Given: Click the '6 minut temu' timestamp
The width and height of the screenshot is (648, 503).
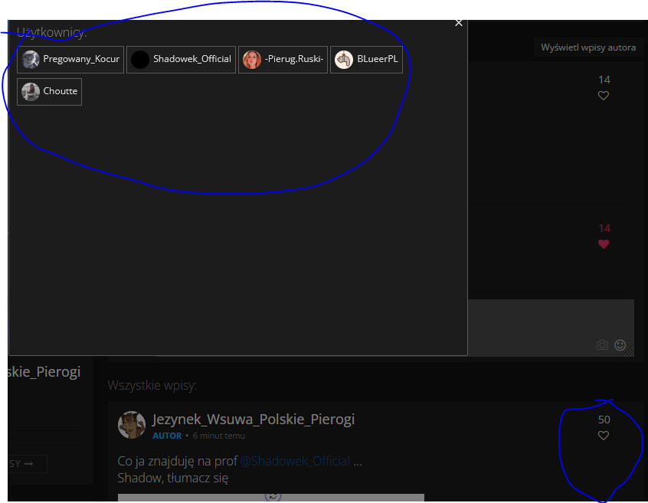Looking at the screenshot, I should pos(219,436).
